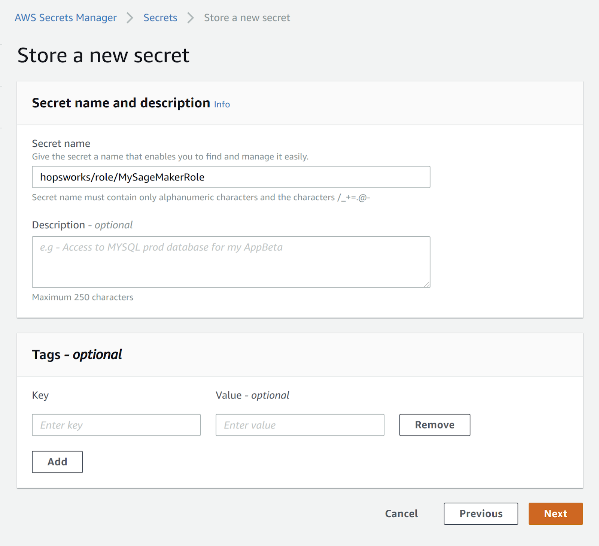This screenshot has height=546, width=599.
Task: Click the Store a new secret page title
Action: click(x=103, y=55)
